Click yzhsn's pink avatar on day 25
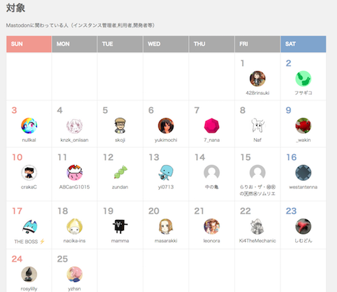The width and height of the screenshot is (337, 292). [74, 275]
